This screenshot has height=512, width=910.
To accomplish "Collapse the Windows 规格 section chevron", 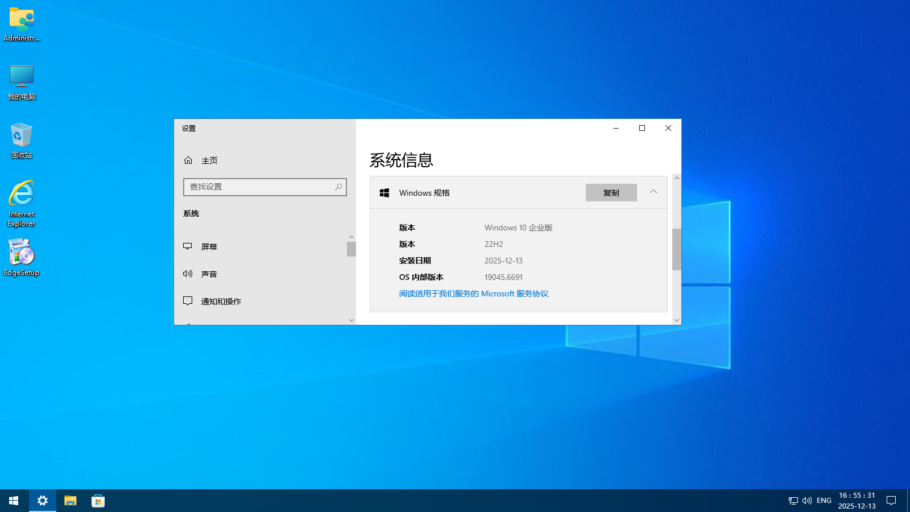I will click(x=653, y=192).
